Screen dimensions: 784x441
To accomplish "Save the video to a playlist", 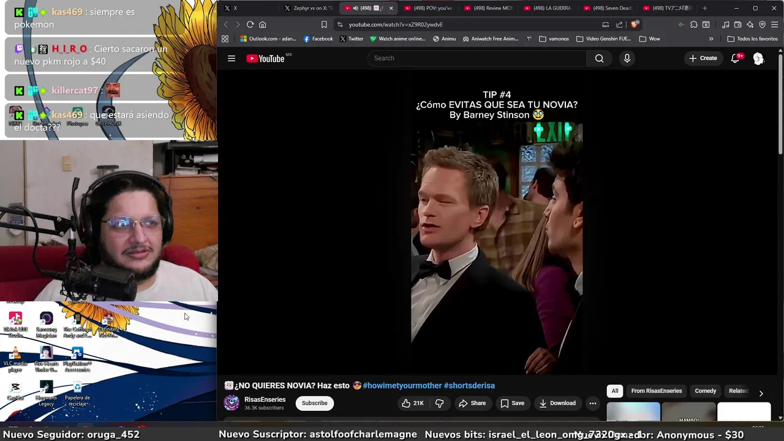I will (512, 403).
